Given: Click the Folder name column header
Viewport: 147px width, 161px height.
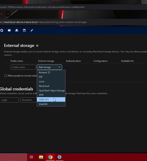Looking at the screenshot, I should tap(17, 61).
